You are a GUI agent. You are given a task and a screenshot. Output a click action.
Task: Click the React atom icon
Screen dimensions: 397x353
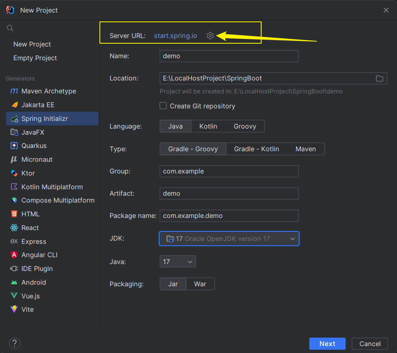click(x=14, y=228)
